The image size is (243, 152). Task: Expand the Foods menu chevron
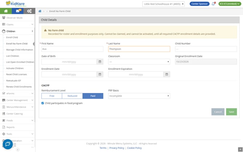(x=32, y=120)
